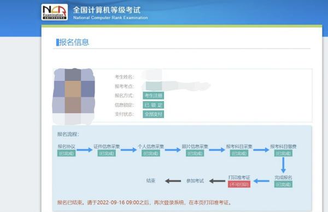This screenshot has height=212, width=328.
Task: Click arrow between 报考科目采集 and 报考科目缴费
Action: point(261,150)
